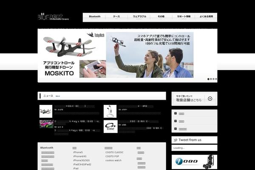Click the fobo banner ad
This screenshot has width=255, height=170.
[x=194, y=162]
